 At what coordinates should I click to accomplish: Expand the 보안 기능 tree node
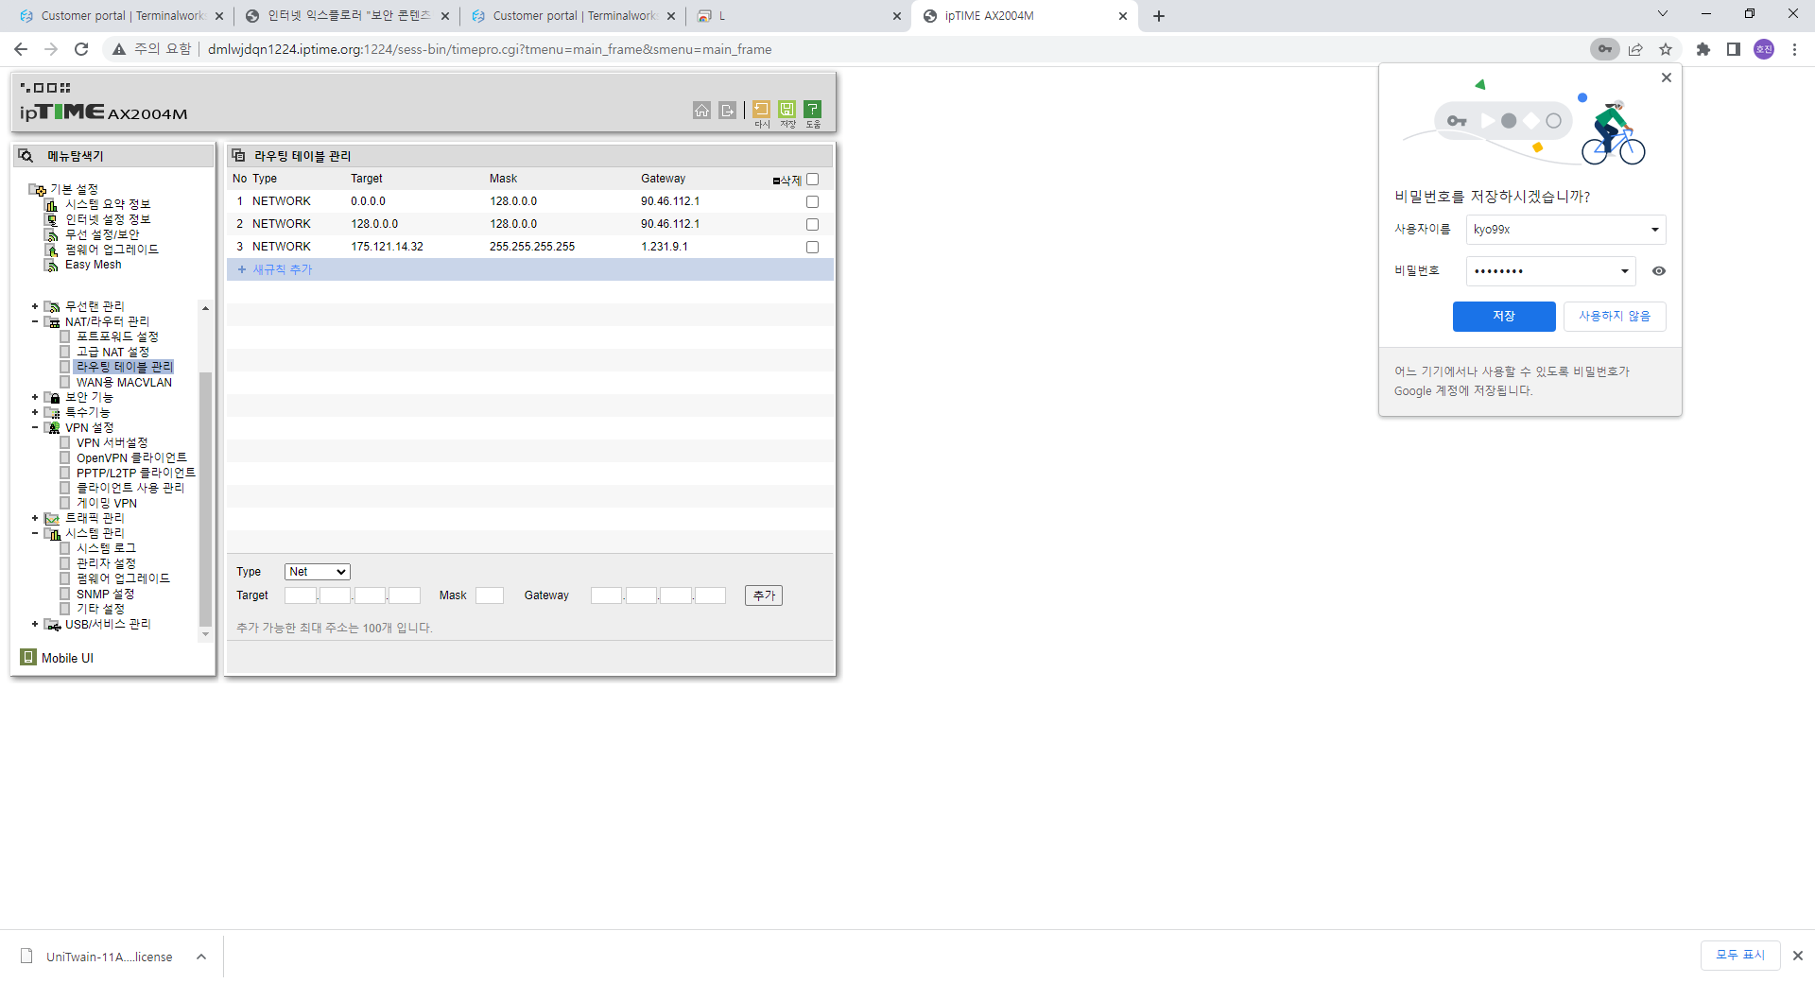35,397
